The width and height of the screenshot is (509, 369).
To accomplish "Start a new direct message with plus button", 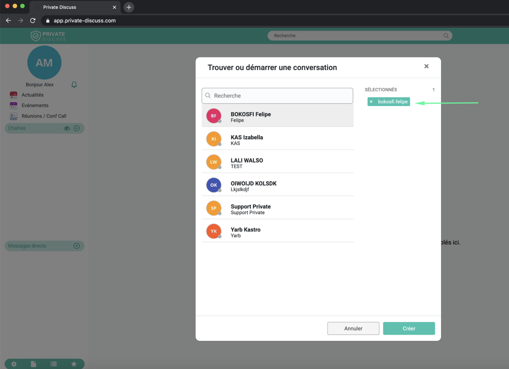I will click(77, 246).
